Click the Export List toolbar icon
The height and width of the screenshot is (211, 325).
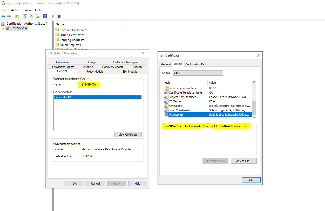[x=37, y=16]
